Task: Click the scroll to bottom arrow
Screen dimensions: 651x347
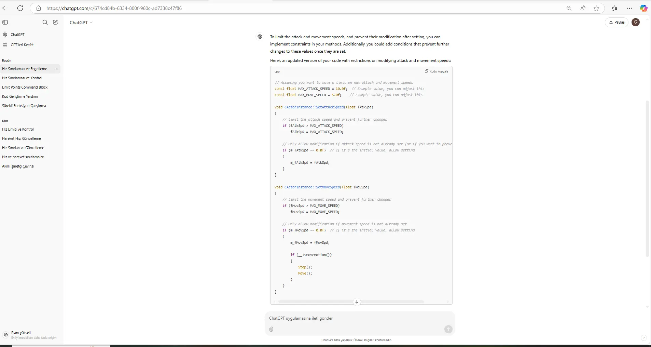Action: (357, 302)
